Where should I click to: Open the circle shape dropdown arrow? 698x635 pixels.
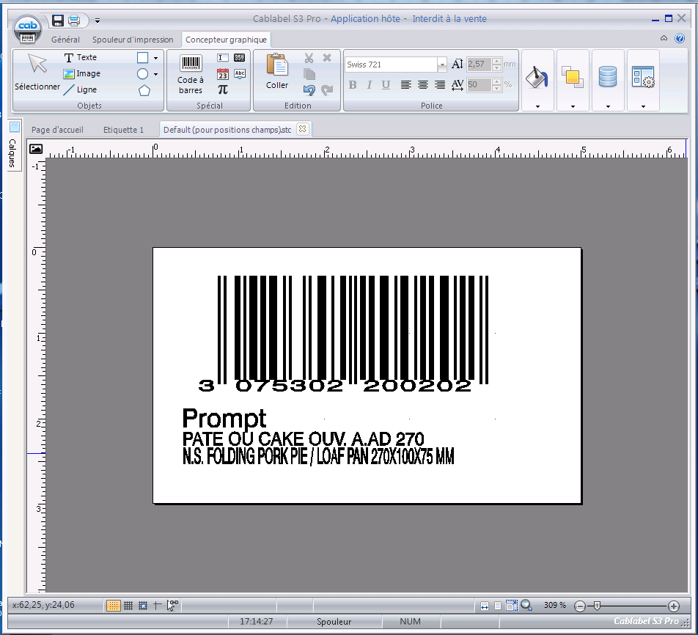click(x=155, y=74)
